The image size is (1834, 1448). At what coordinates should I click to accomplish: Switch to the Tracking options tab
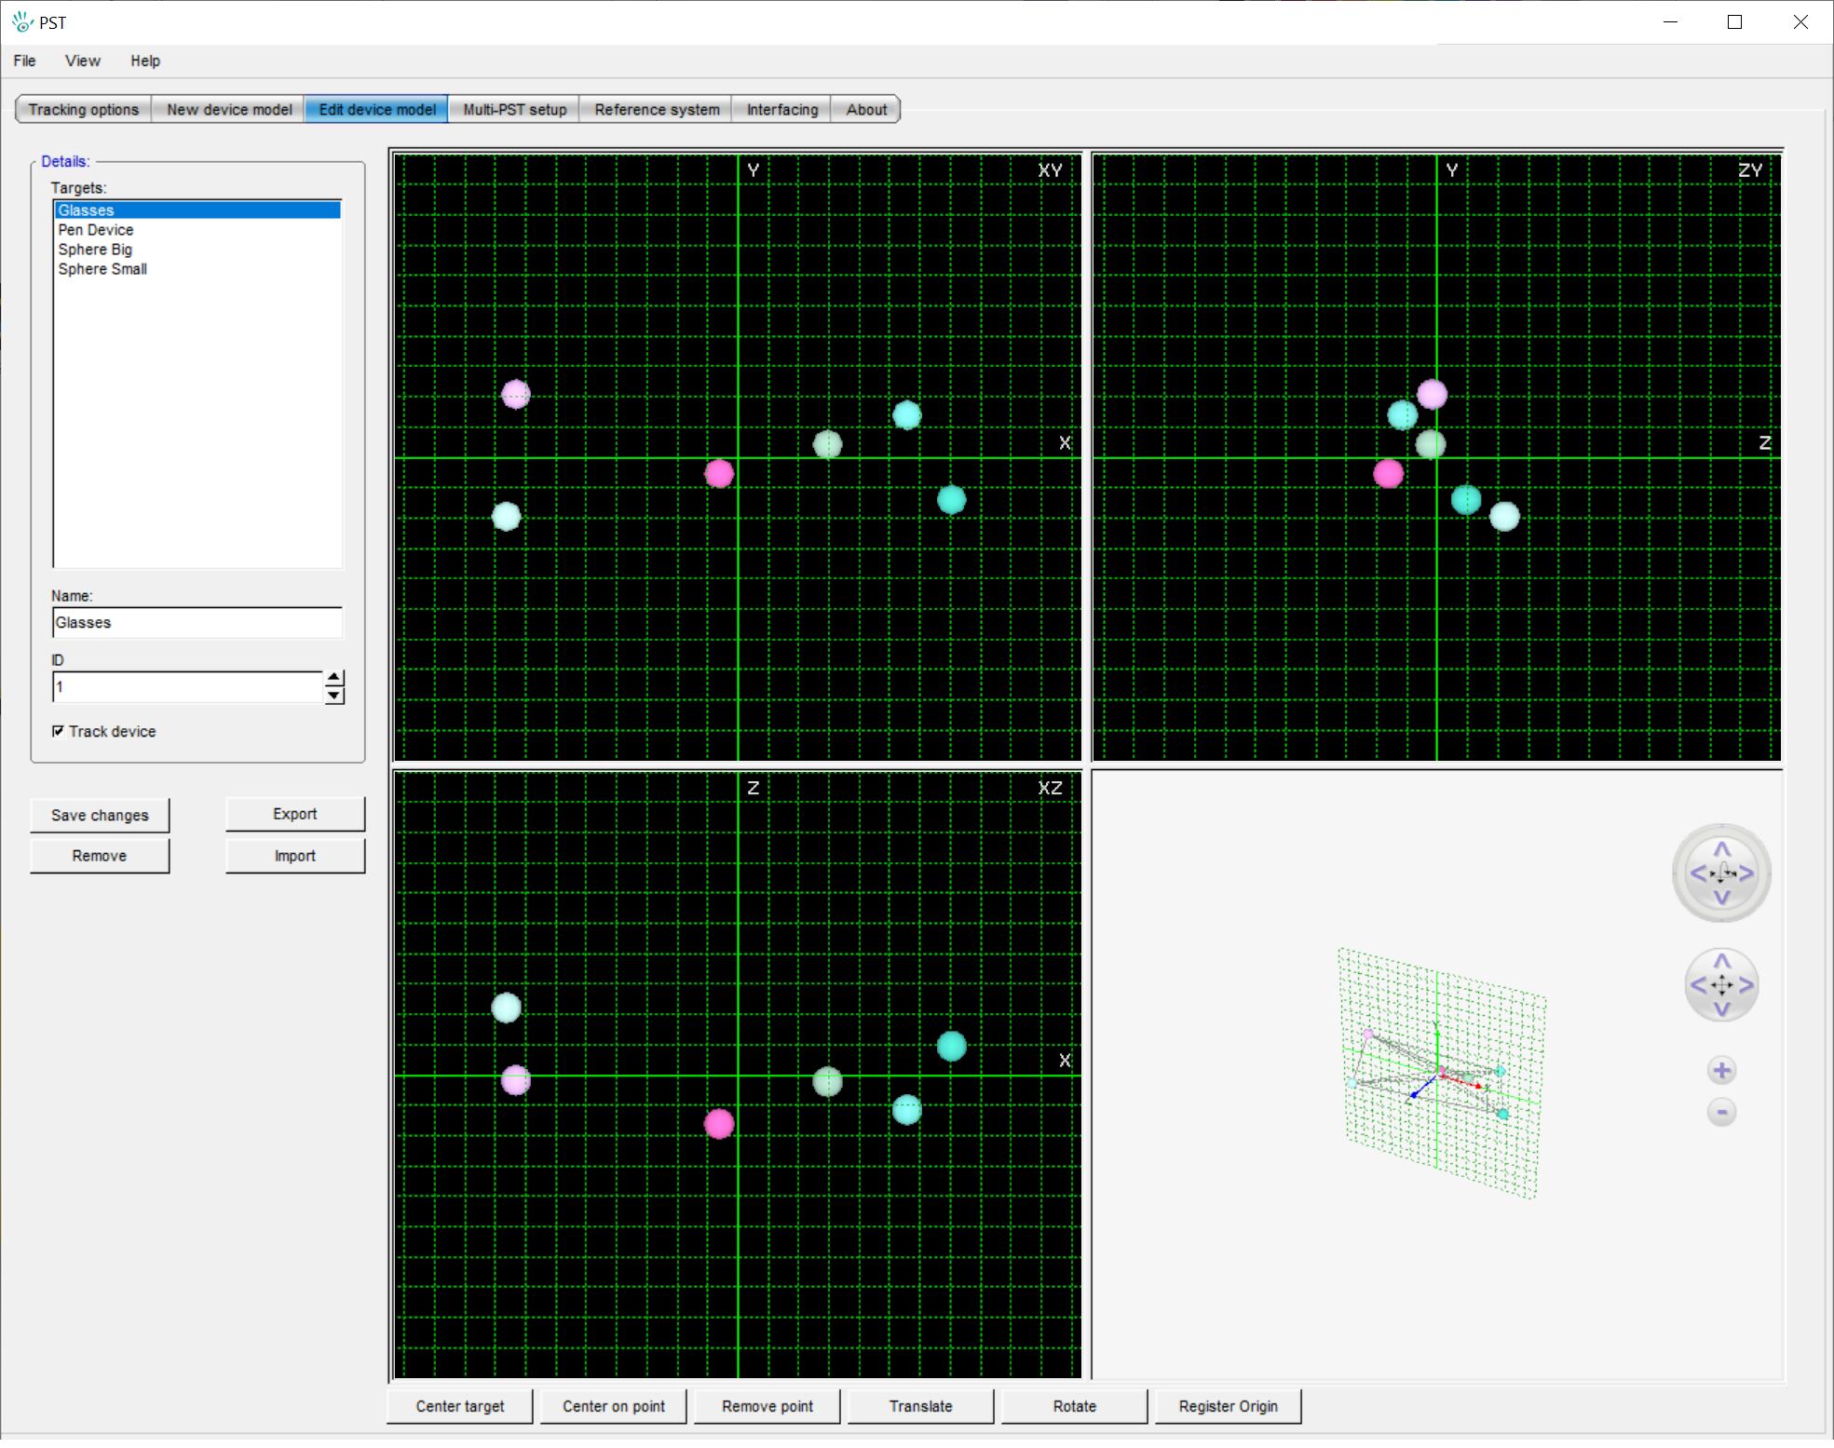[x=84, y=110]
